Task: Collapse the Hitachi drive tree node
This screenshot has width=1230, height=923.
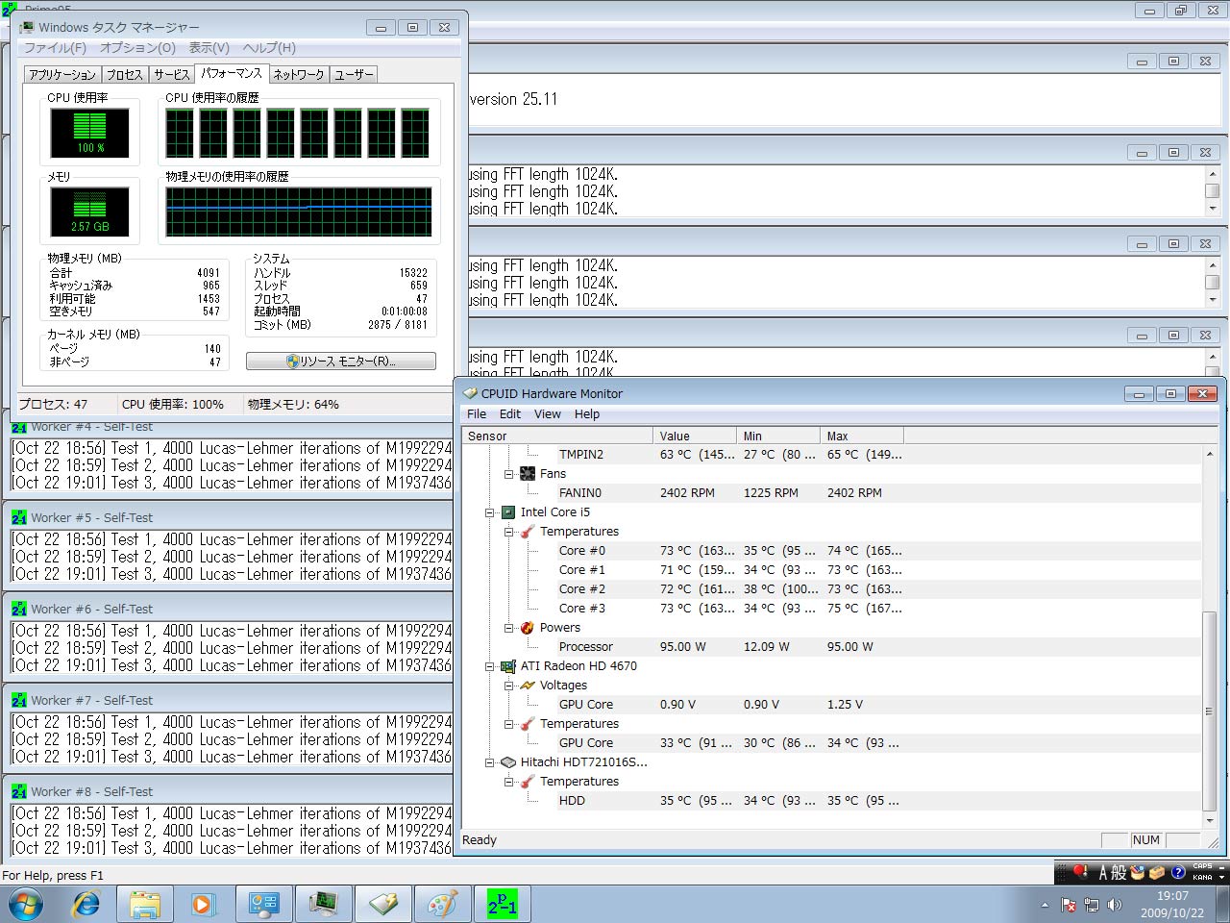Action: [490, 762]
